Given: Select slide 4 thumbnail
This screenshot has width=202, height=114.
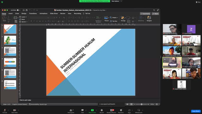Looking at the screenshot, I should (10, 62).
